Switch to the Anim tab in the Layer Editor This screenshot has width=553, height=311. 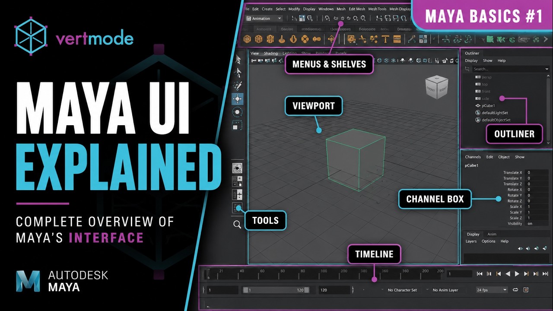point(492,234)
